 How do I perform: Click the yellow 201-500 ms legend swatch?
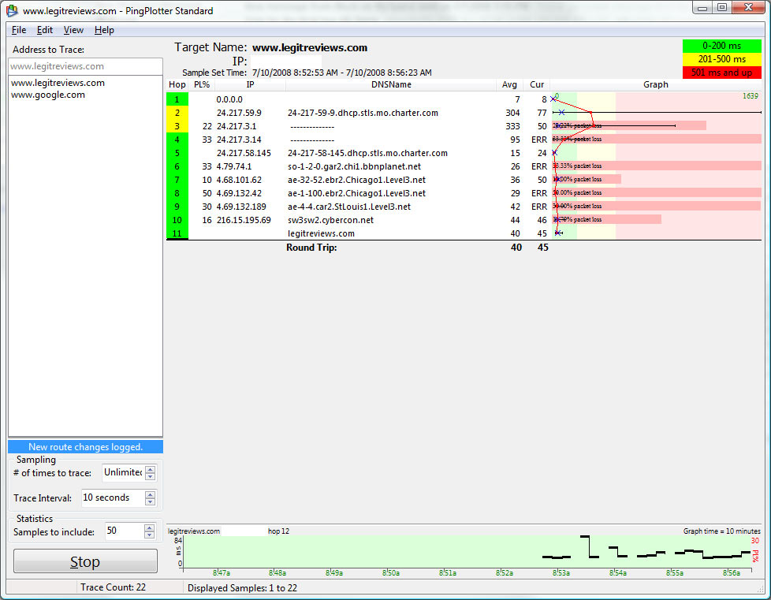[722, 59]
